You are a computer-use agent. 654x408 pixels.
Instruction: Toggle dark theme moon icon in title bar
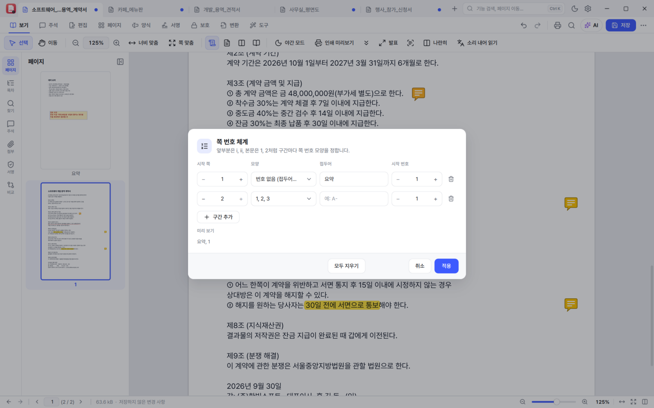575,9
